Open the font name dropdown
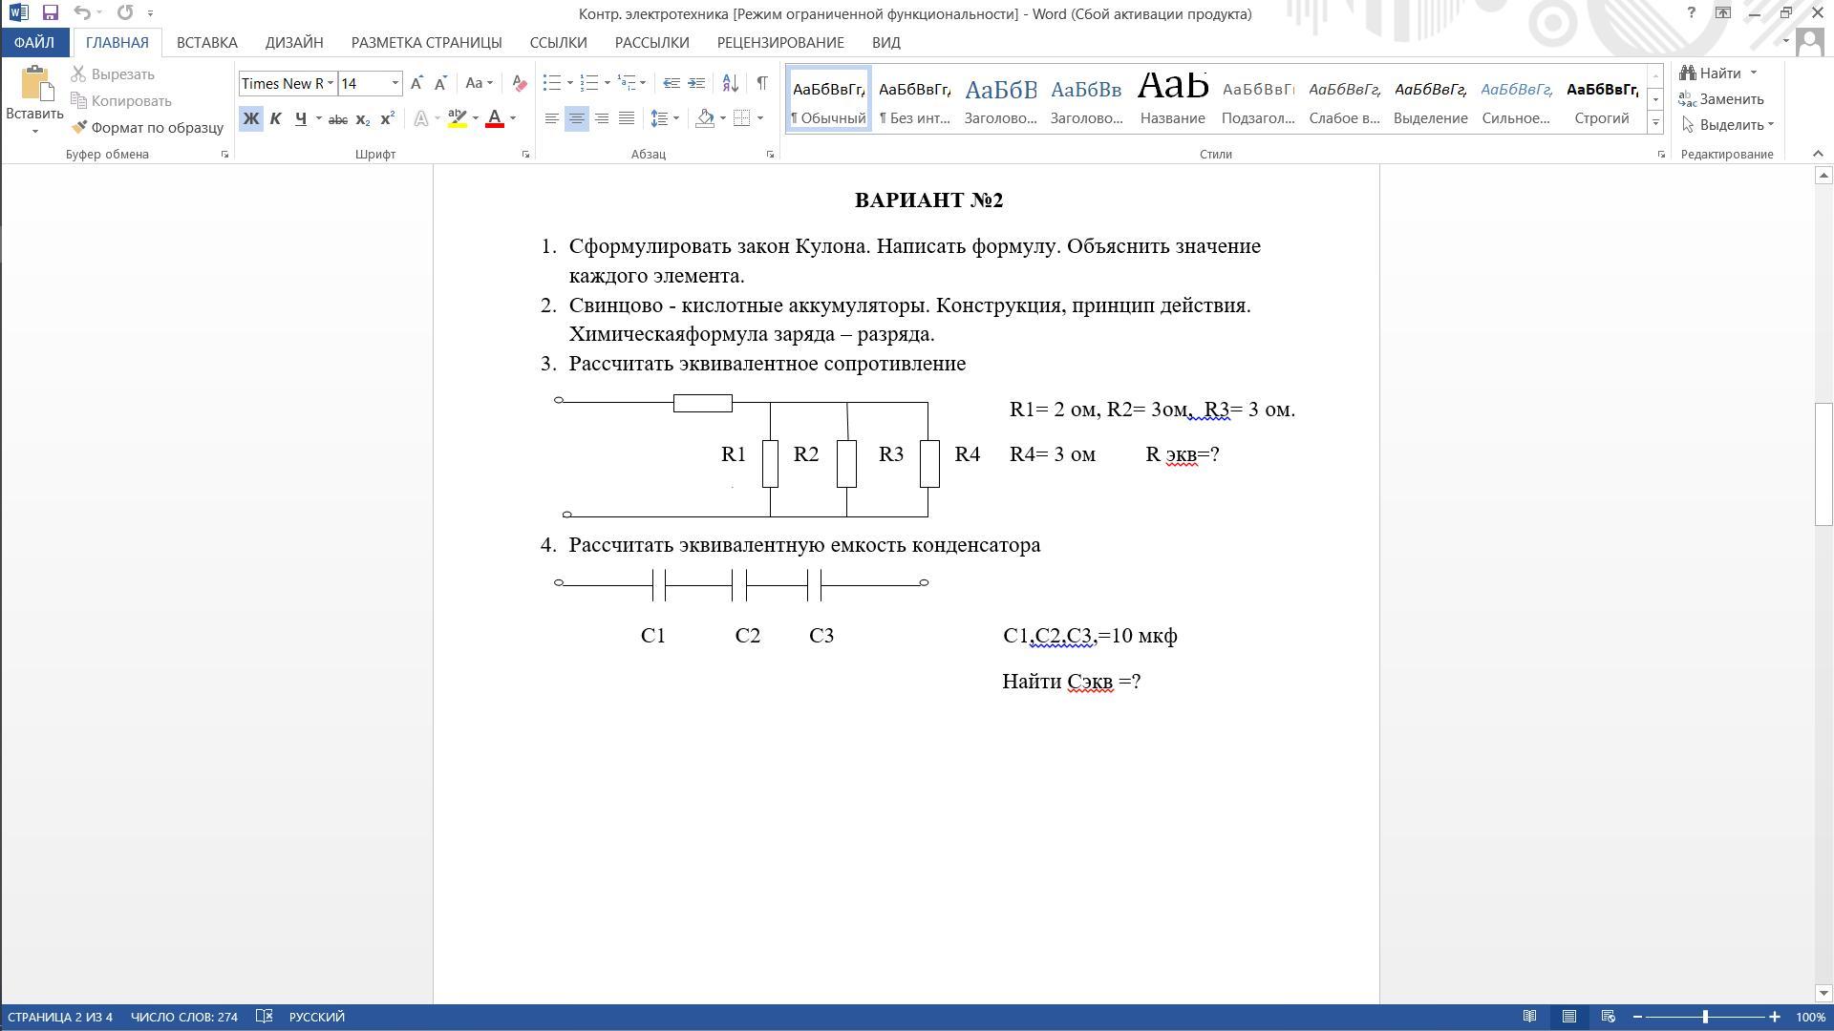Viewport: 1834px width, 1031px height. point(331,84)
